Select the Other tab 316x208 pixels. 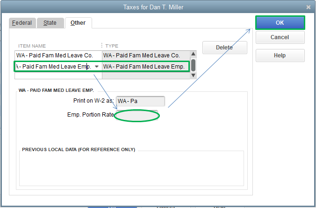(x=78, y=23)
